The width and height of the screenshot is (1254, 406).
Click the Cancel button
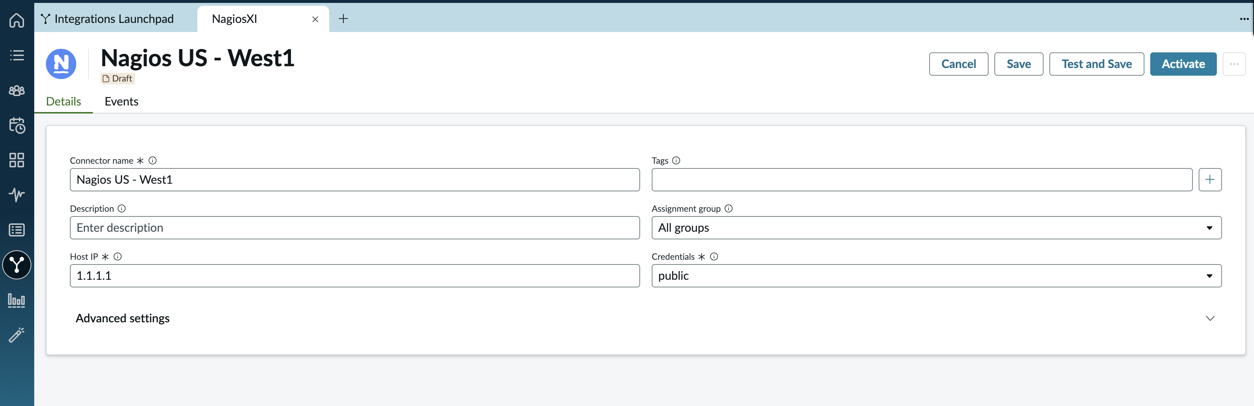[958, 64]
